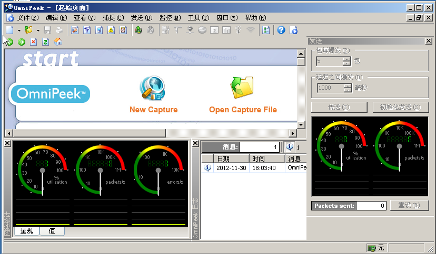
Task: Close the 发送 send panel
Action: pyautogui.click(x=429, y=41)
